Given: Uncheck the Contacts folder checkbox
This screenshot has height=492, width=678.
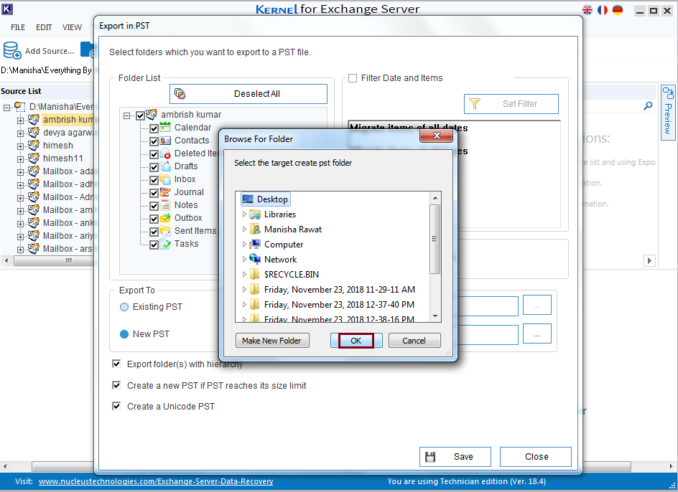Looking at the screenshot, I should (154, 141).
